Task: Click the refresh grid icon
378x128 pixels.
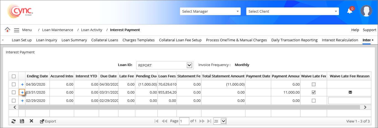Action: pyautogui.click(x=14, y=121)
